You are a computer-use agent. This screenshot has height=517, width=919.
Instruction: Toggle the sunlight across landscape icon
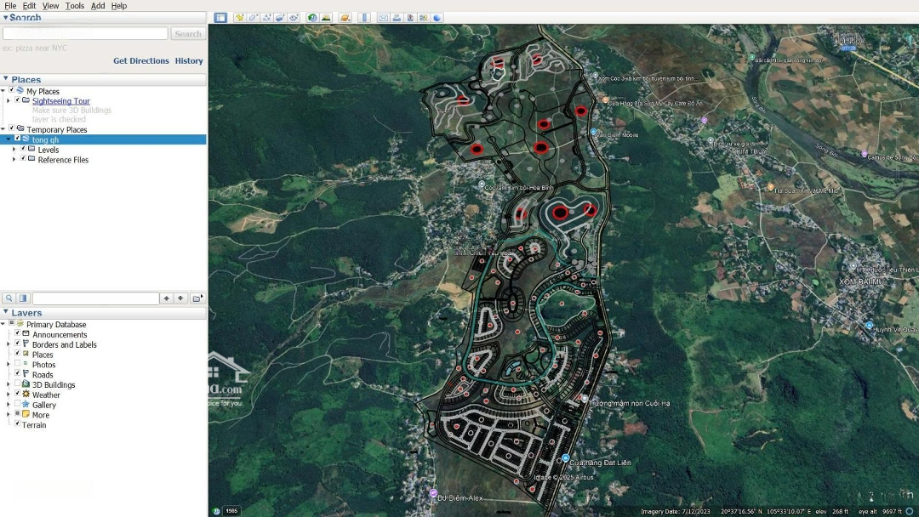click(x=326, y=18)
